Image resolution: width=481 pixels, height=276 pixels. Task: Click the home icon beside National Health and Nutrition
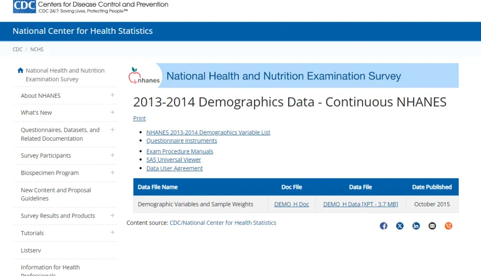coord(20,70)
